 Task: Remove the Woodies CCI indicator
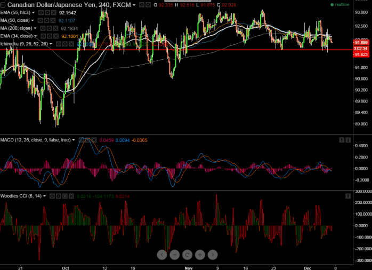point(71,196)
